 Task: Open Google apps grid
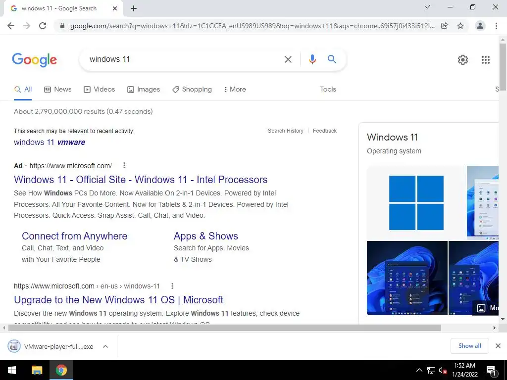pos(486,60)
